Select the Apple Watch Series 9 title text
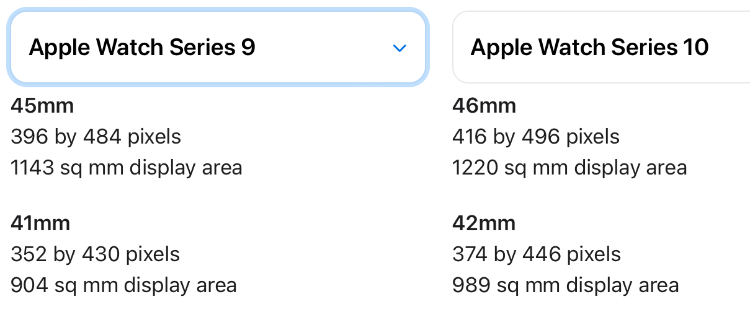 point(142,48)
